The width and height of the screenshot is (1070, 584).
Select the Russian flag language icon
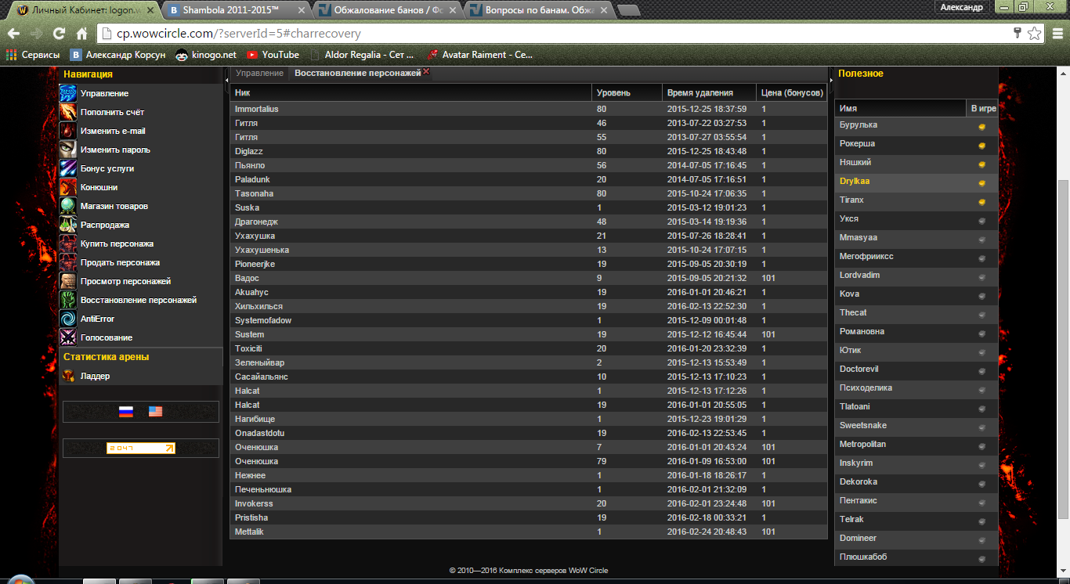point(126,412)
